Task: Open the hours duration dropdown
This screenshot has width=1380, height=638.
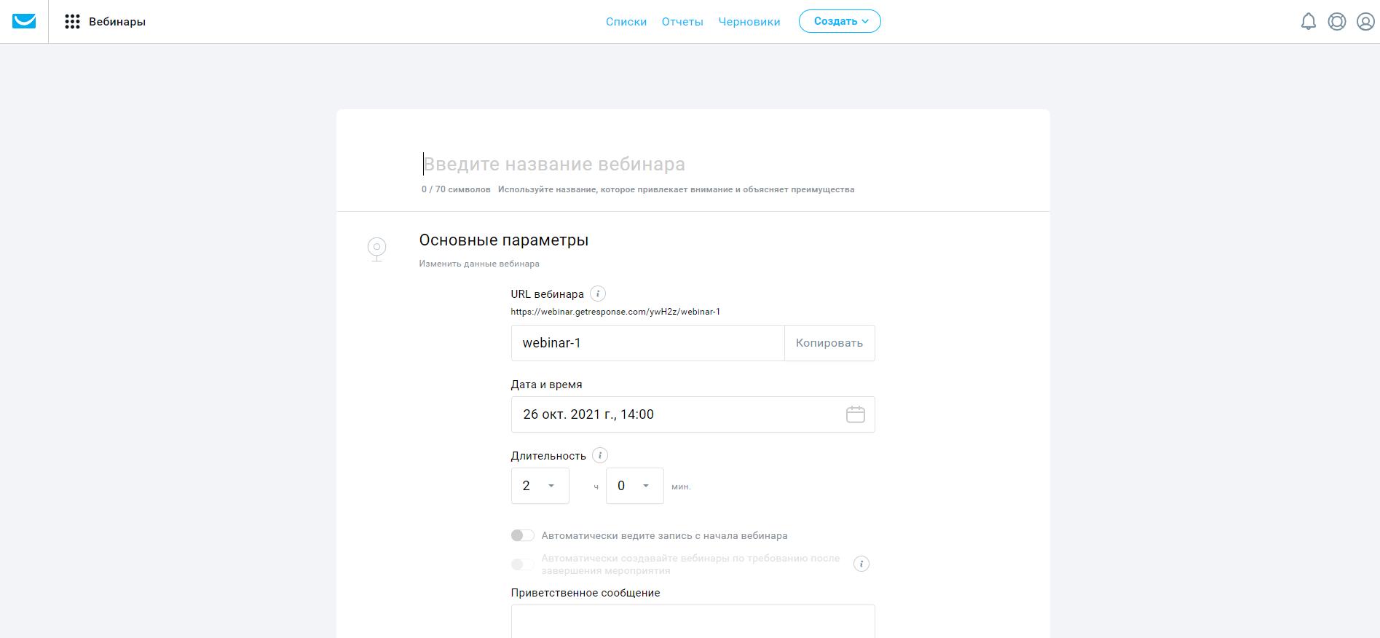Action: coord(540,486)
